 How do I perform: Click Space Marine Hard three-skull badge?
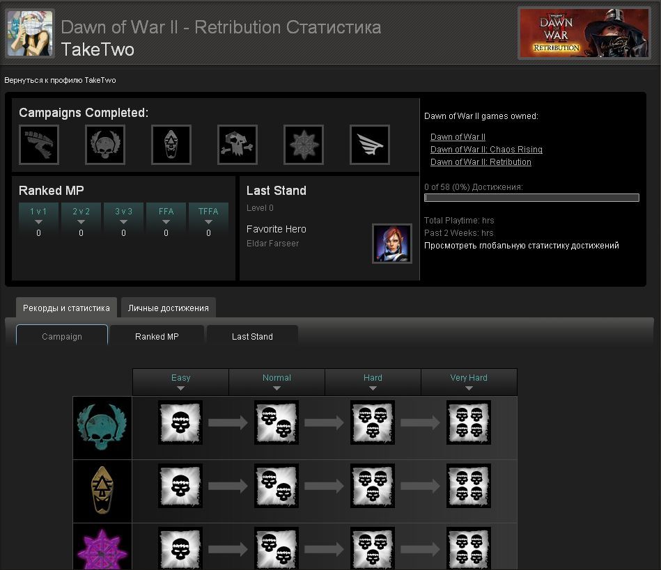[x=373, y=422]
